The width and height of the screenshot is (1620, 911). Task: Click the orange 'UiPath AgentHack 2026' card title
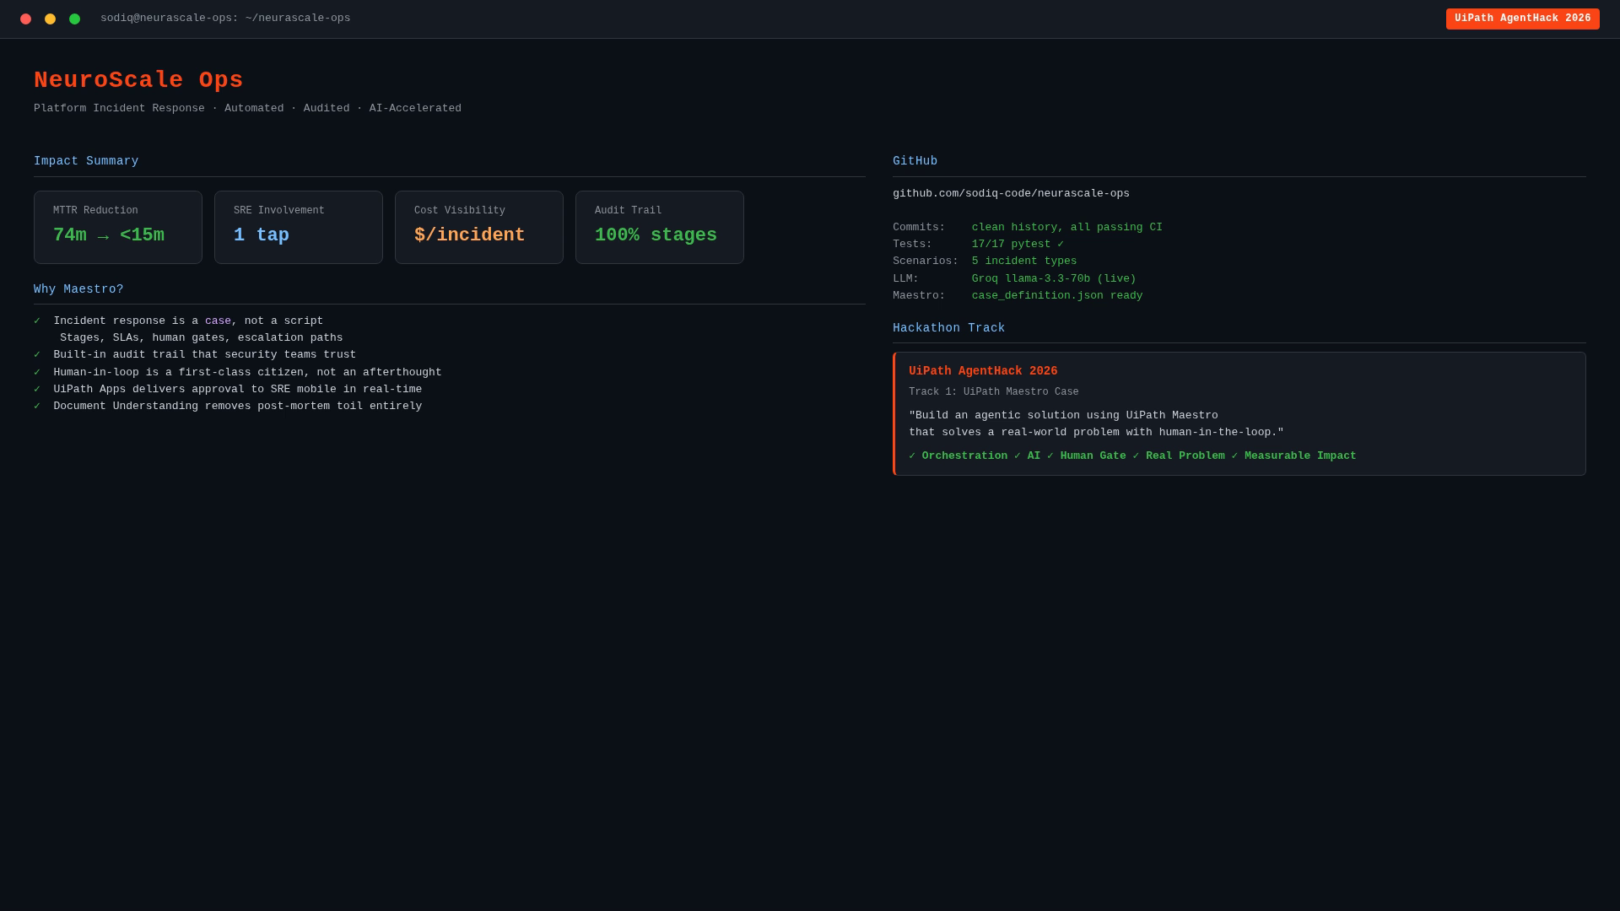tap(983, 371)
